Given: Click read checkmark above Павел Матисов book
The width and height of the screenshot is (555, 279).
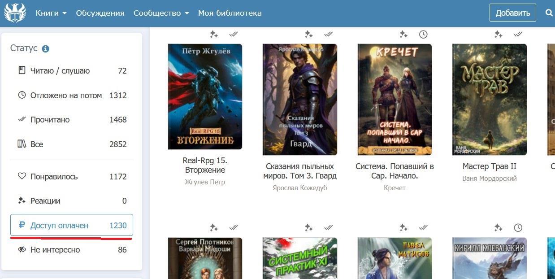Looking at the screenshot, I should [x=423, y=227].
